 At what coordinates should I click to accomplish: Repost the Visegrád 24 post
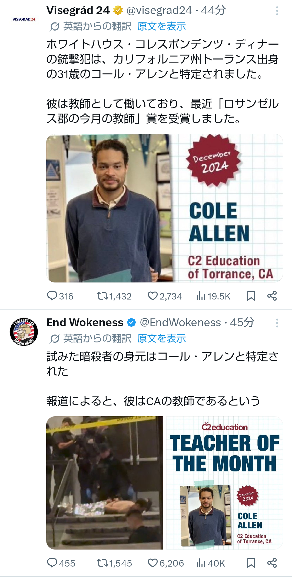click(x=114, y=296)
